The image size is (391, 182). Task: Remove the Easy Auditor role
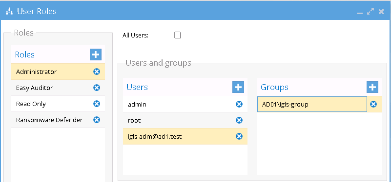(x=97, y=88)
